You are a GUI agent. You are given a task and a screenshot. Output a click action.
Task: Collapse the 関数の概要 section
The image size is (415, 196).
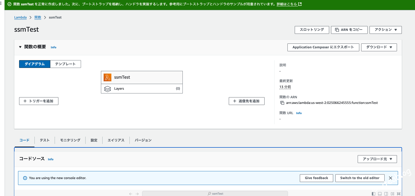20,47
